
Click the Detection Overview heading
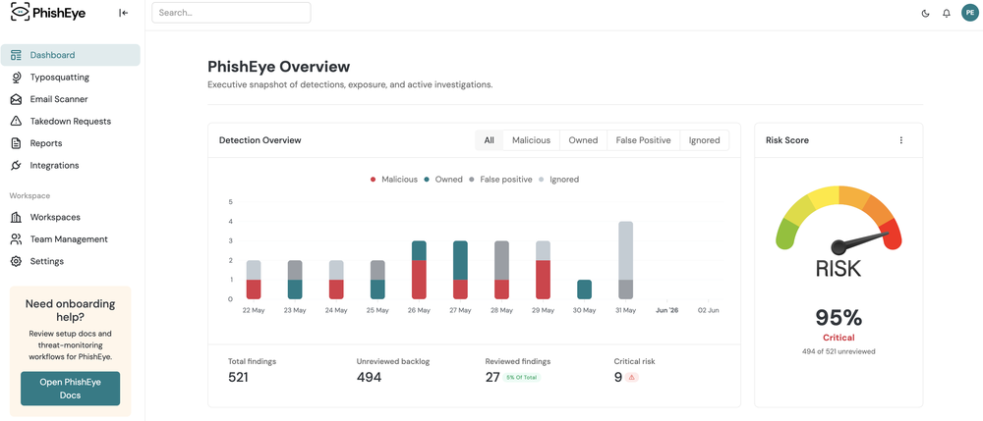pos(260,140)
